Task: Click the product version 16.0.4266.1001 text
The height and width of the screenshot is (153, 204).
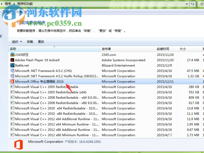Action: (90, 142)
